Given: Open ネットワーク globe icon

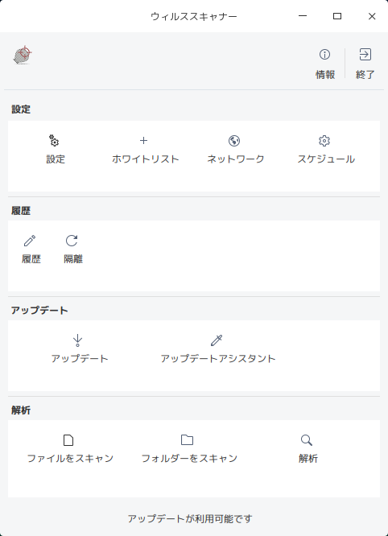Looking at the screenshot, I should (234, 141).
